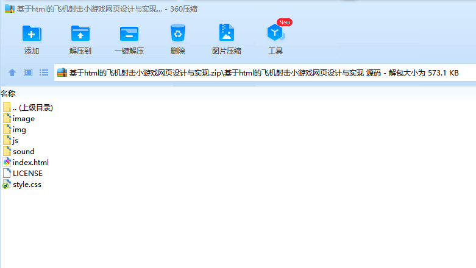Select the image folder
The image size is (476, 268).
coord(19,119)
